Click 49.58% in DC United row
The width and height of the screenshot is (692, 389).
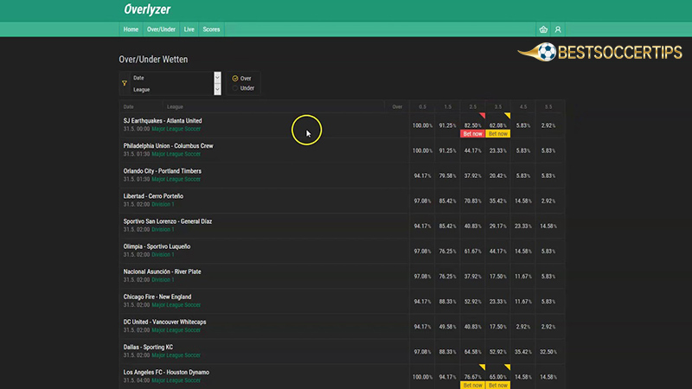(x=447, y=327)
